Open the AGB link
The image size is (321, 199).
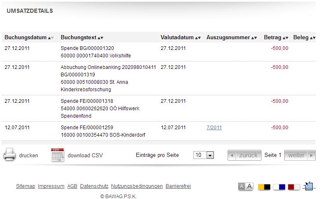tap(72, 186)
